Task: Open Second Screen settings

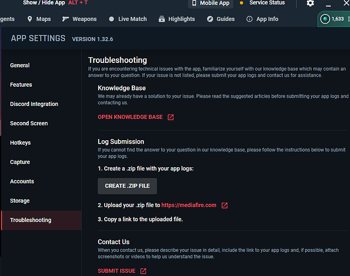Action: (41, 123)
